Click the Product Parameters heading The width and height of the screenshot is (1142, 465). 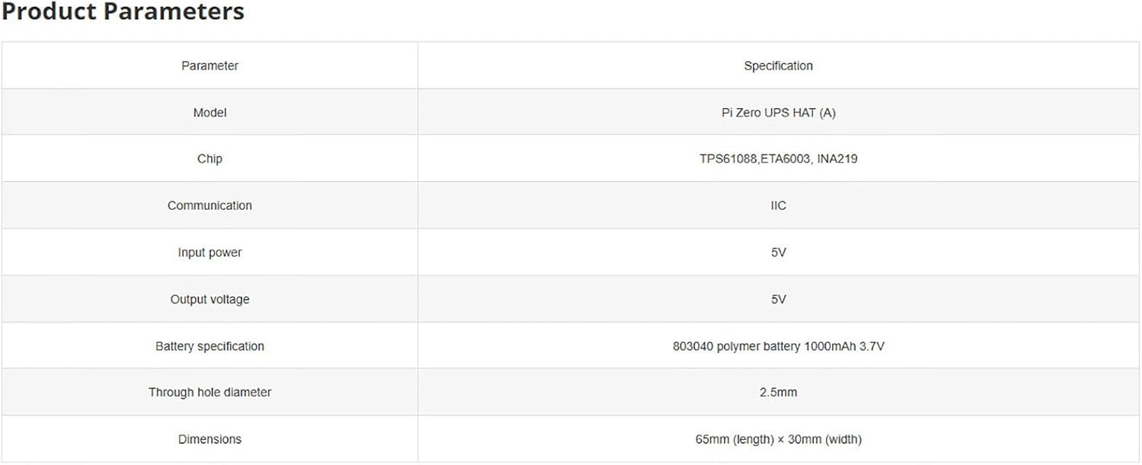click(x=123, y=12)
